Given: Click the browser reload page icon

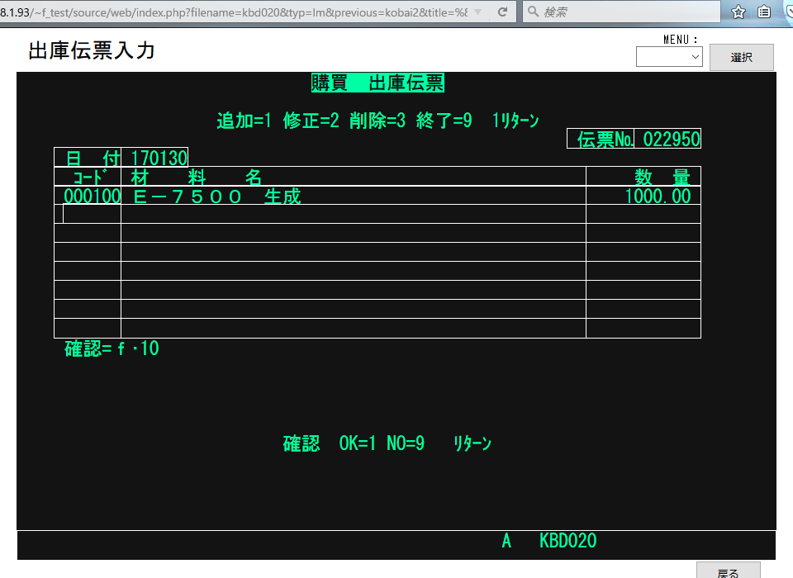Looking at the screenshot, I should point(501,12).
